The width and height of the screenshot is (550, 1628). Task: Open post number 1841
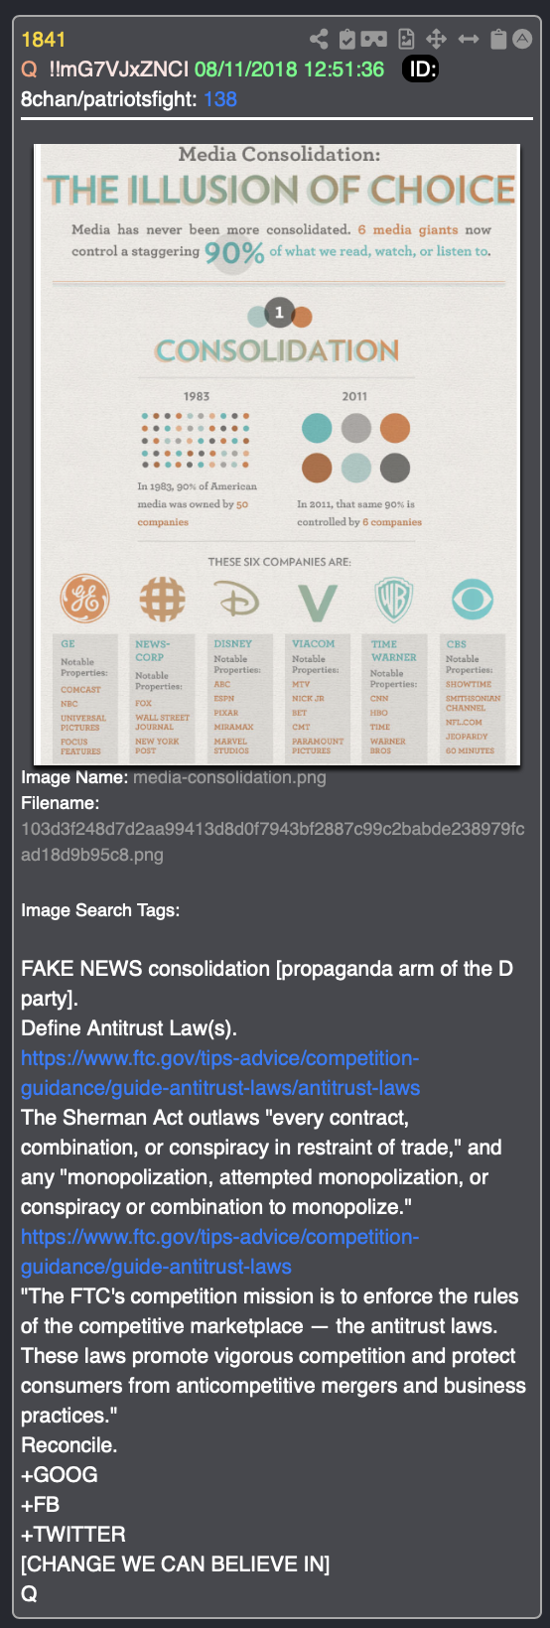coord(43,40)
